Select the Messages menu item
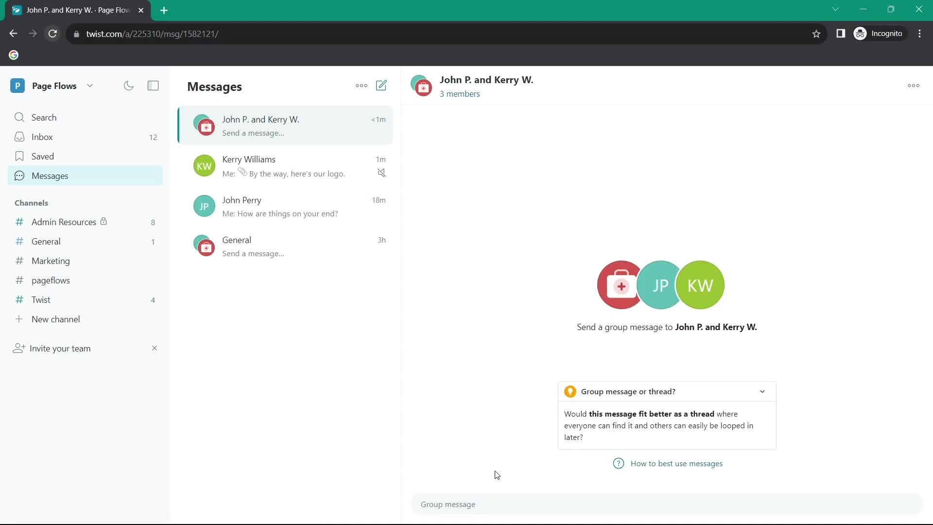This screenshot has width=933, height=525. click(x=50, y=175)
